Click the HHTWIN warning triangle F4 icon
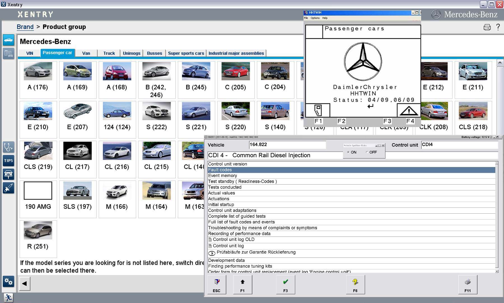The width and height of the screenshot is (504, 303). point(409,111)
